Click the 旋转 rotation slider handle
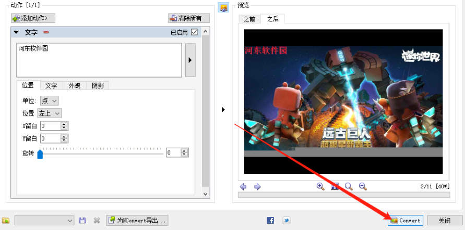Screen dimensions: 465x230 40,154
